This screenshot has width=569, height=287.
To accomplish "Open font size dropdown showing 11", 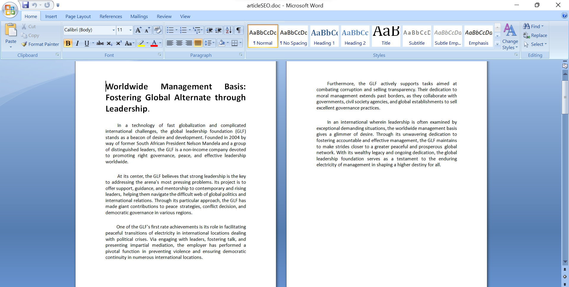I will (130, 30).
